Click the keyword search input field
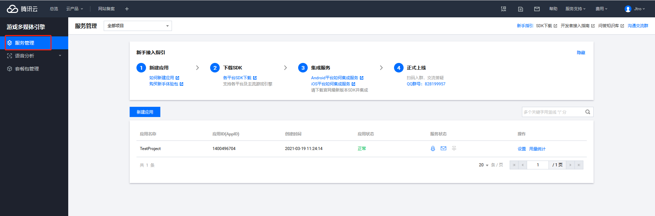 pos(552,112)
